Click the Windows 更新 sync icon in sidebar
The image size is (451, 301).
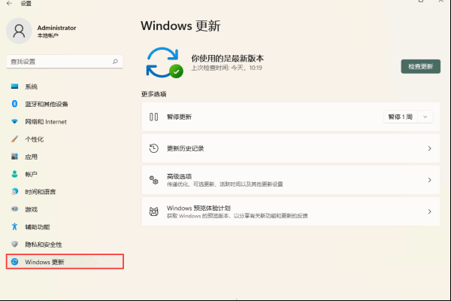15,262
